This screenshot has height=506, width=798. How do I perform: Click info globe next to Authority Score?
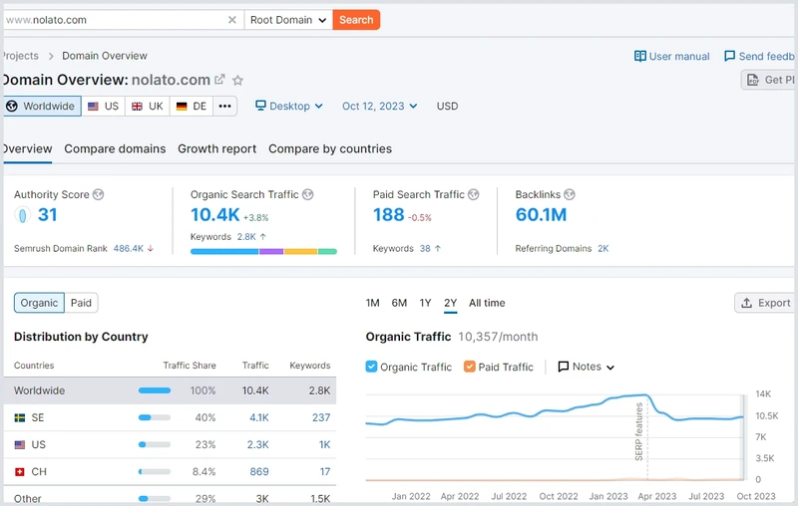coord(98,194)
